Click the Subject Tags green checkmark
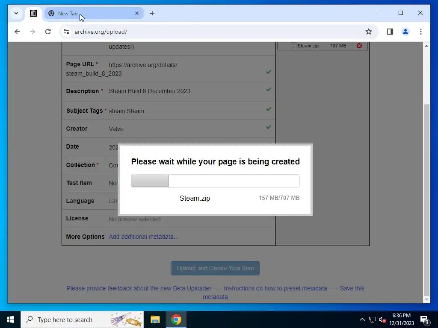Viewport: 438px width, 328px height. [x=269, y=109]
